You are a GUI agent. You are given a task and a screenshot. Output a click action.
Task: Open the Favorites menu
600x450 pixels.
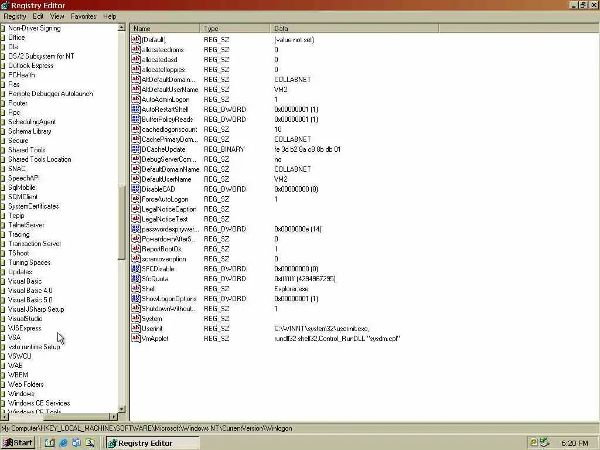pyautogui.click(x=83, y=16)
